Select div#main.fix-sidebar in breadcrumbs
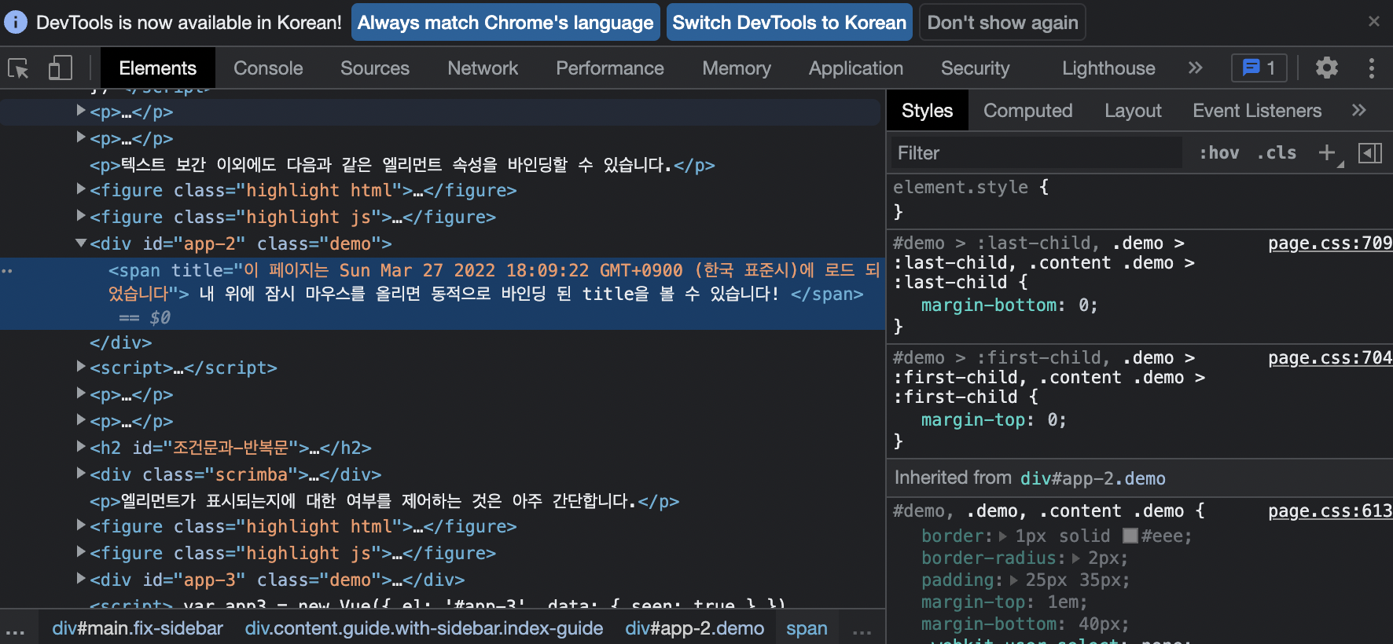Image resolution: width=1393 pixels, height=644 pixels. pyautogui.click(x=138, y=628)
